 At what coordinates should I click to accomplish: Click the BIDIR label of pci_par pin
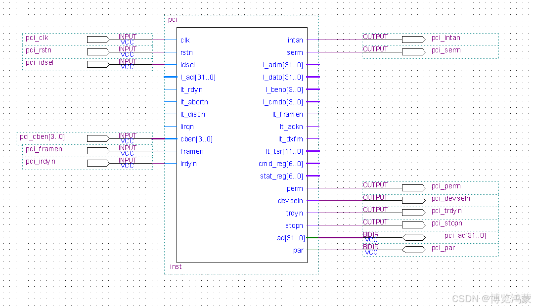click(370, 247)
